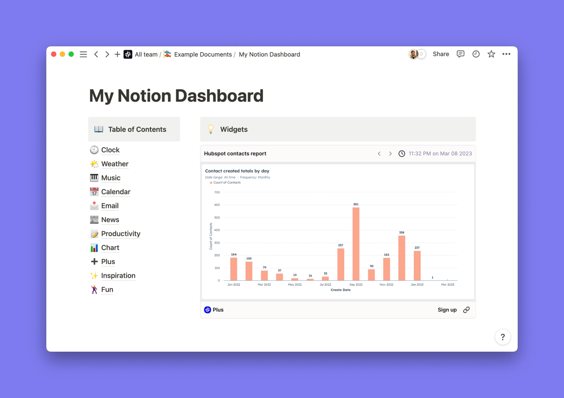
Task: Open the News page link
Action: (110, 220)
